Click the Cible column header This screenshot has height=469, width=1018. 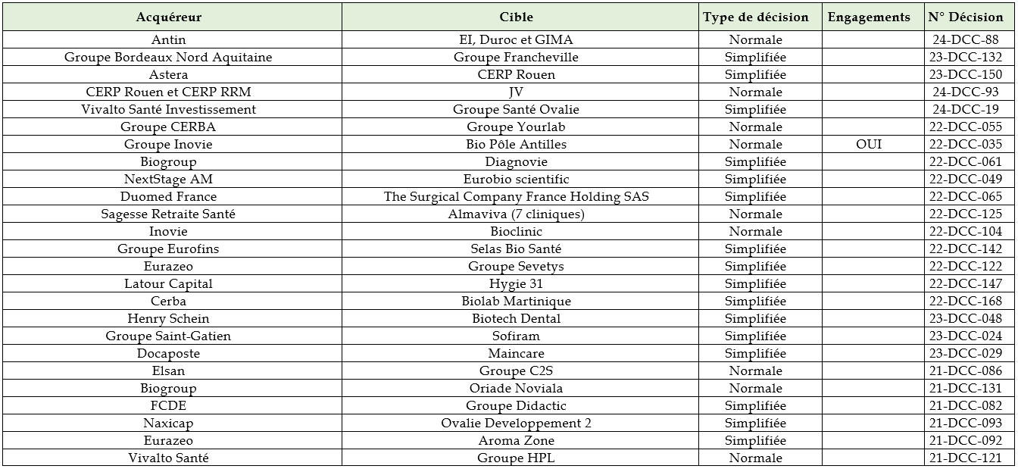click(x=516, y=17)
